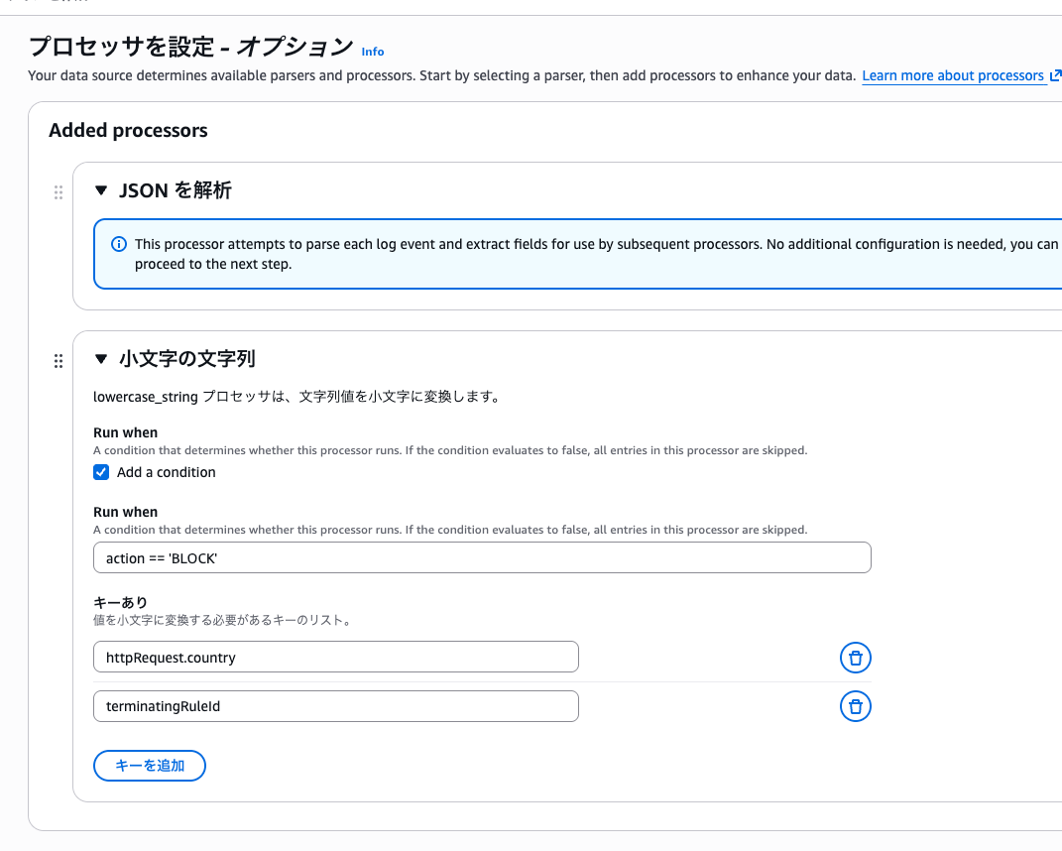This screenshot has width=1062, height=851.
Task: Focus the action == 'BLOCK' condition field
Action: point(482,558)
